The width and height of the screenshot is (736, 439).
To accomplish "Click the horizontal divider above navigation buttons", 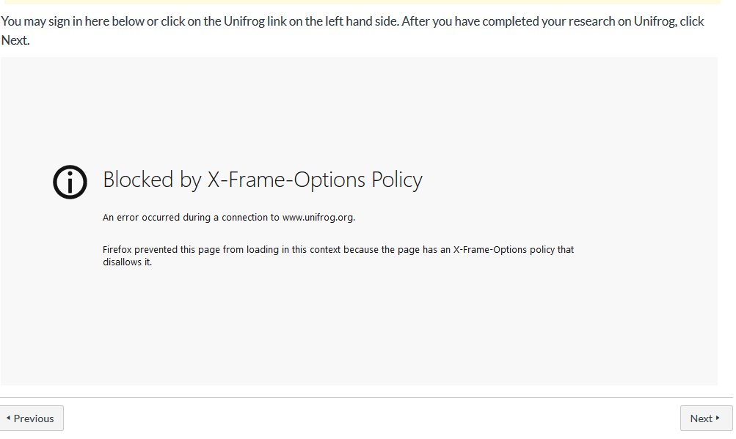I will (367, 398).
